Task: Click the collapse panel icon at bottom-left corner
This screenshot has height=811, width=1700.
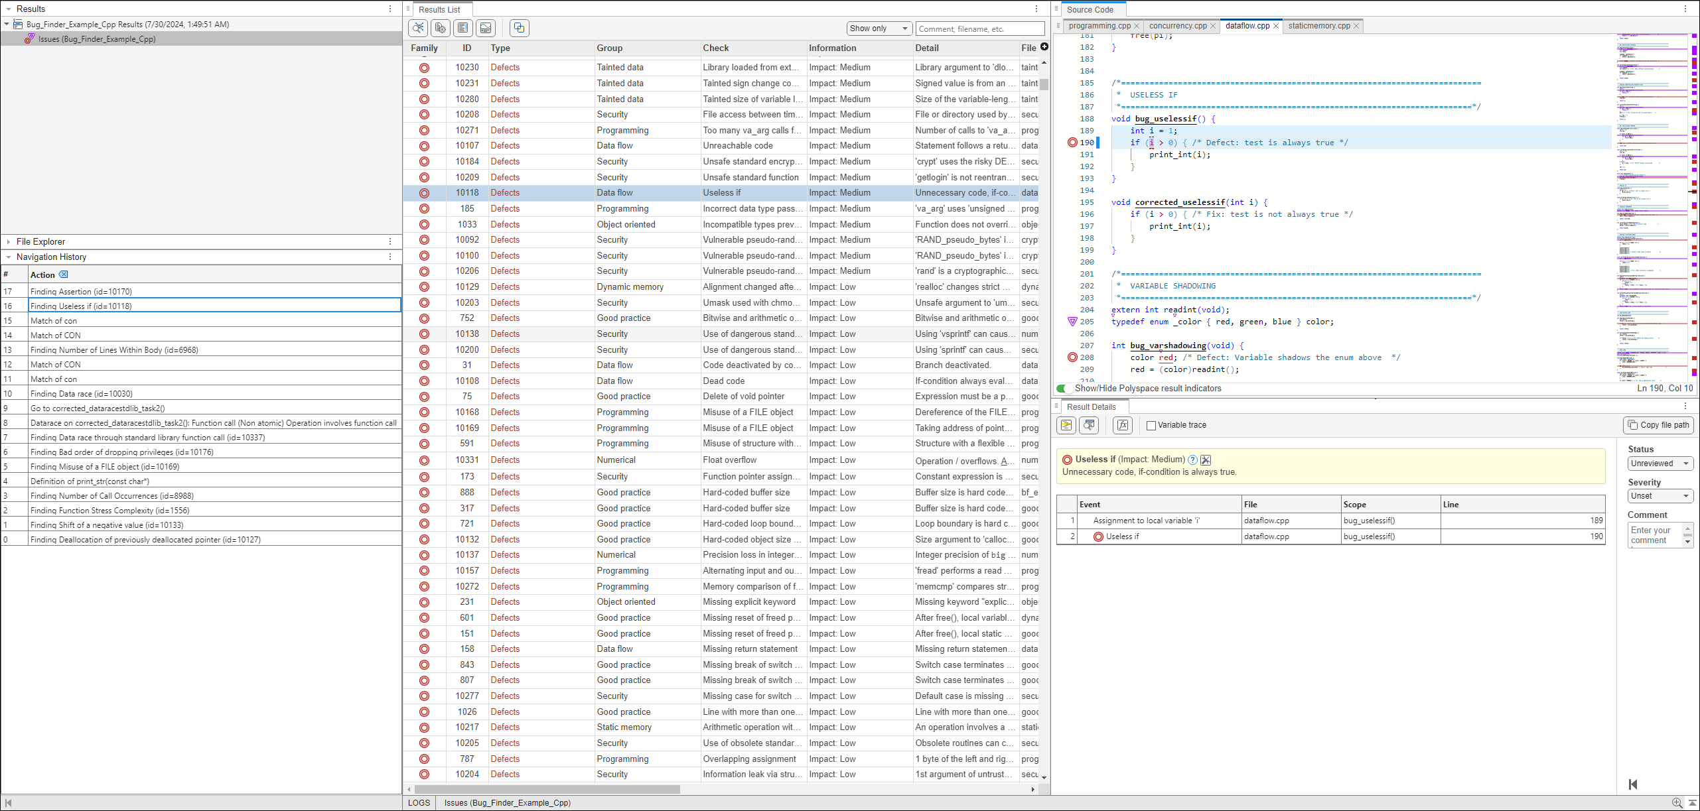Action: [x=8, y=803]
